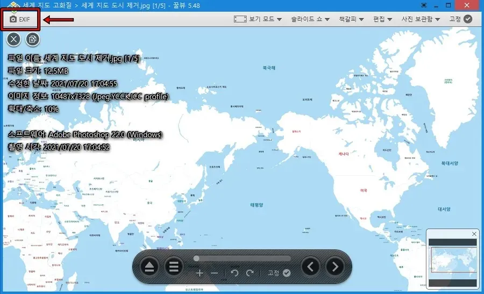The image size is (484, 294).
Task: Open the 슬라이드 쇼 dropdown
Action: (x=310, y=19)
